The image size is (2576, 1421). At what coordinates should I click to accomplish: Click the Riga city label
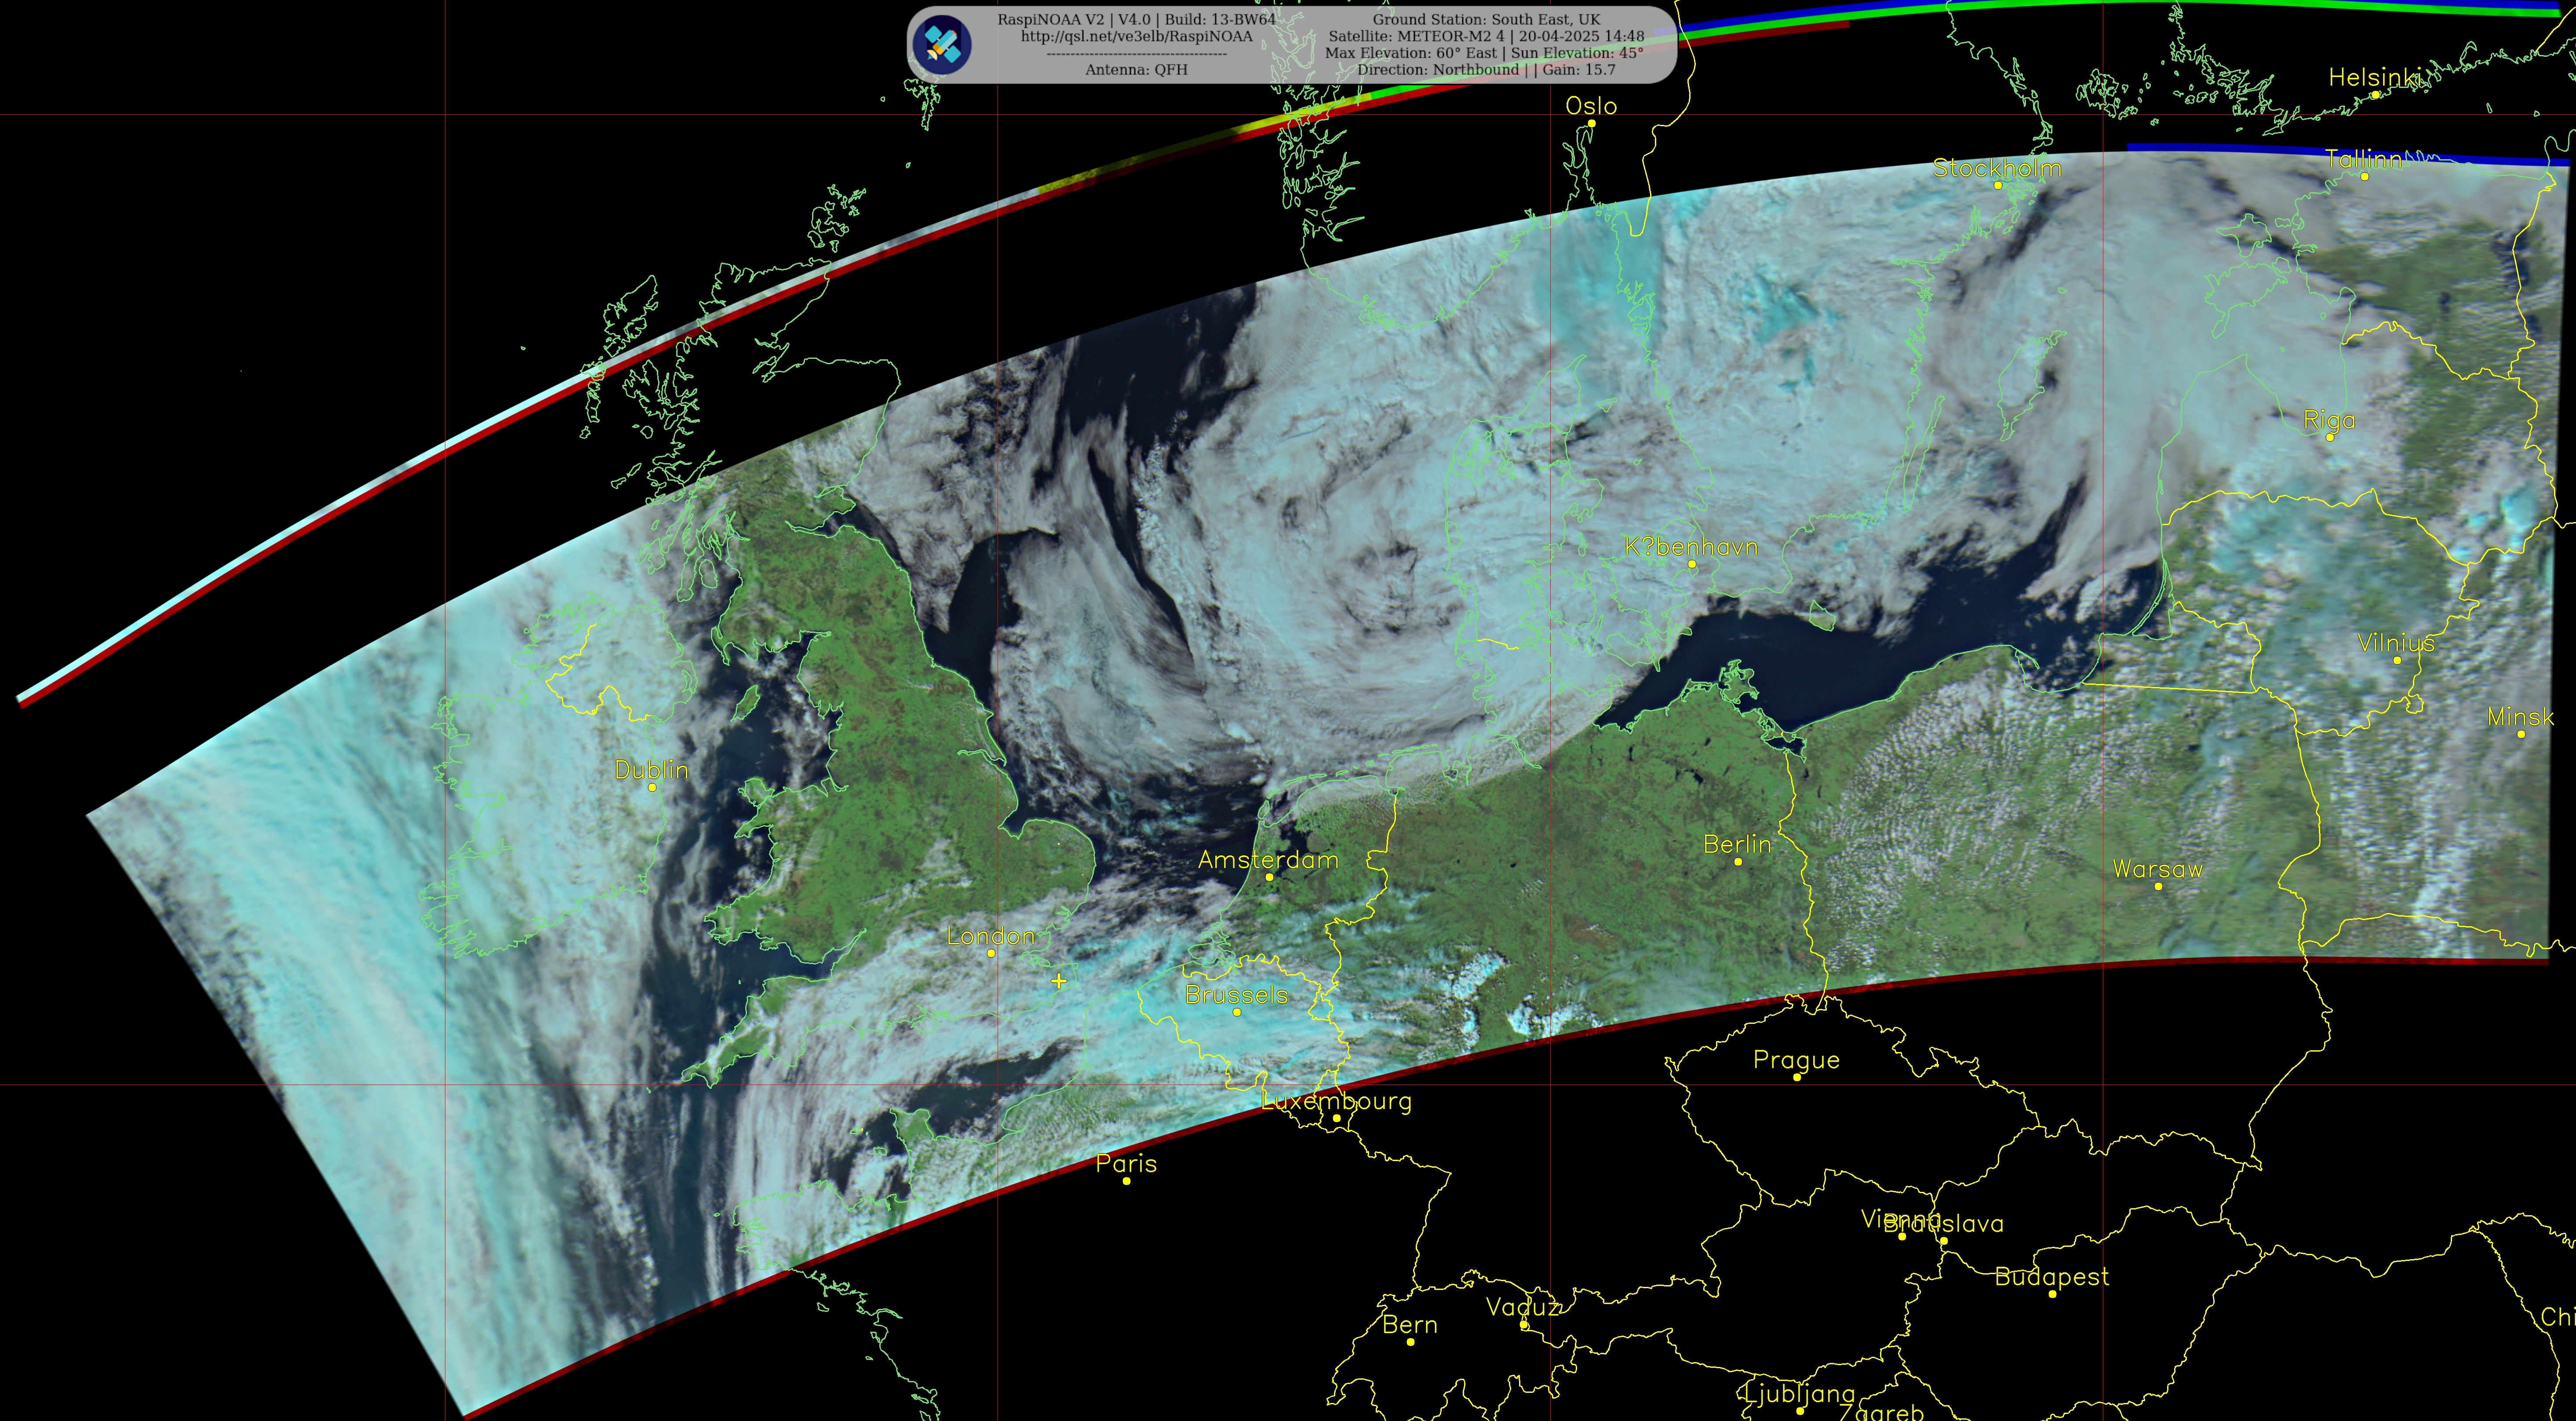pyautogui.click(x=2329, y=420)
